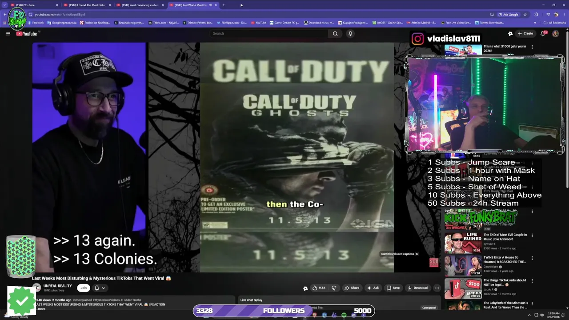The height and width of the screenshot is (320, 569).
Task: Mute audio on the active tab speaker icon
Action: click(x=210, y=5)
